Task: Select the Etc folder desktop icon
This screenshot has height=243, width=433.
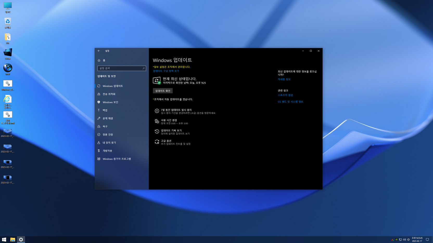Action: [x=8, y=38]
